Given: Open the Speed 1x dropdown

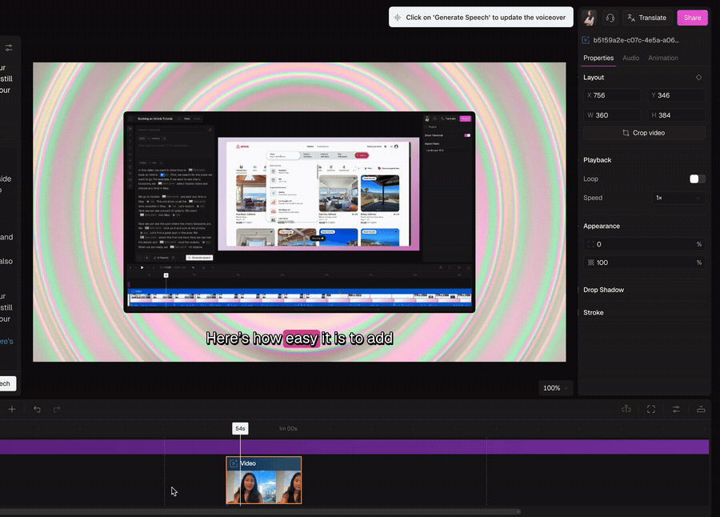Looking at the screenshot, I should (678, 198).
